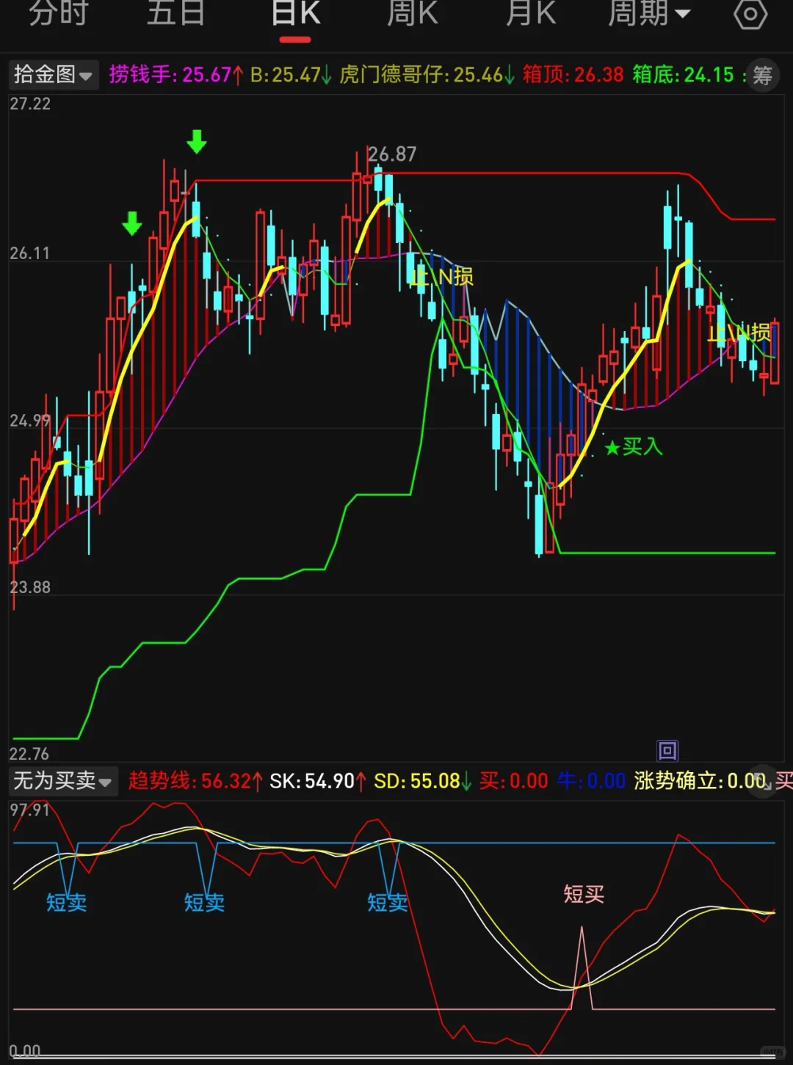The image size is (793, 1065).
Task: Open the 周期 period dropdown
Action: tap(650, 13)
